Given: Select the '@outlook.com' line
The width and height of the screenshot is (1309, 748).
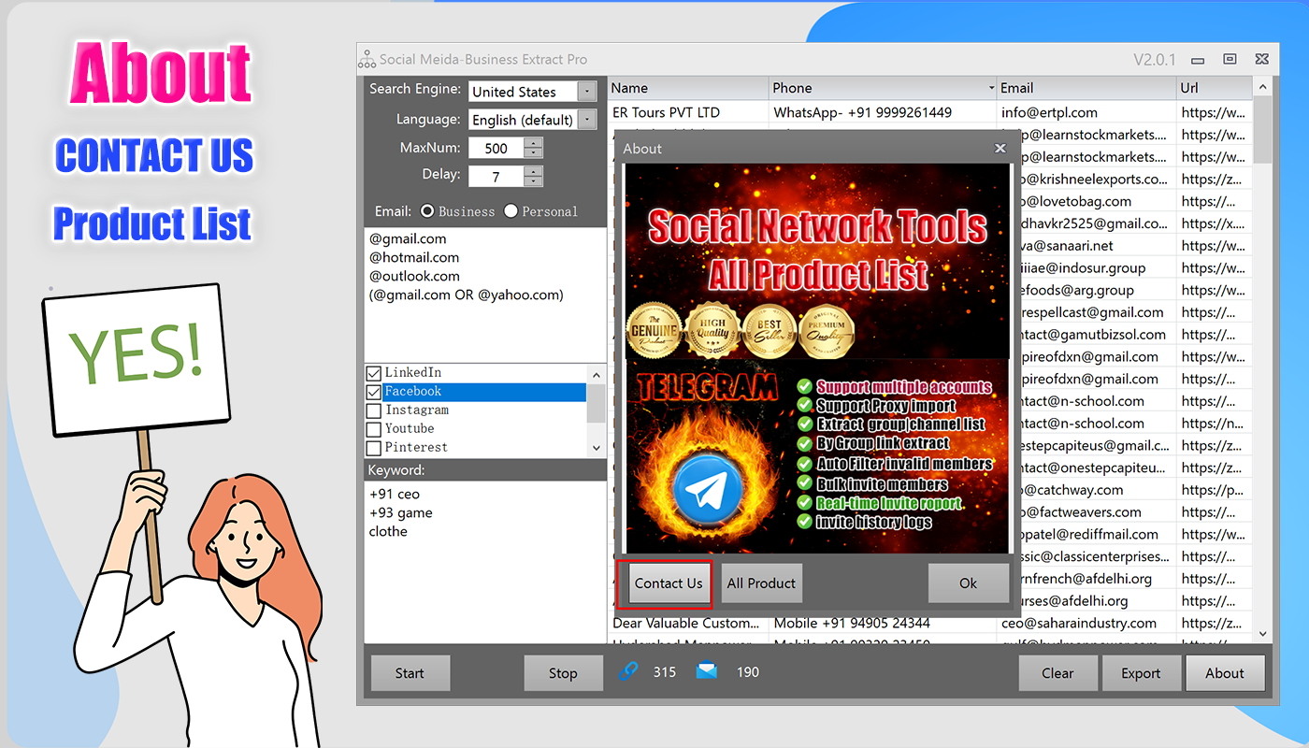Looking at the screenshot, I should pos(414,276).
